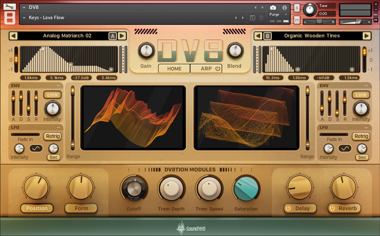Image resolution: width=380 pixels, height=236 pixels.
Task: Open the wrench instrument options icon
Action: click(9, 7)
